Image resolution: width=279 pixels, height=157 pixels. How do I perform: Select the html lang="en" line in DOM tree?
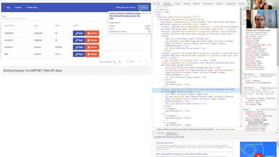(x=162, y=10)
